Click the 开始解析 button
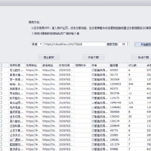This screenshot has width=151, height=151. [x=143, y=44]
